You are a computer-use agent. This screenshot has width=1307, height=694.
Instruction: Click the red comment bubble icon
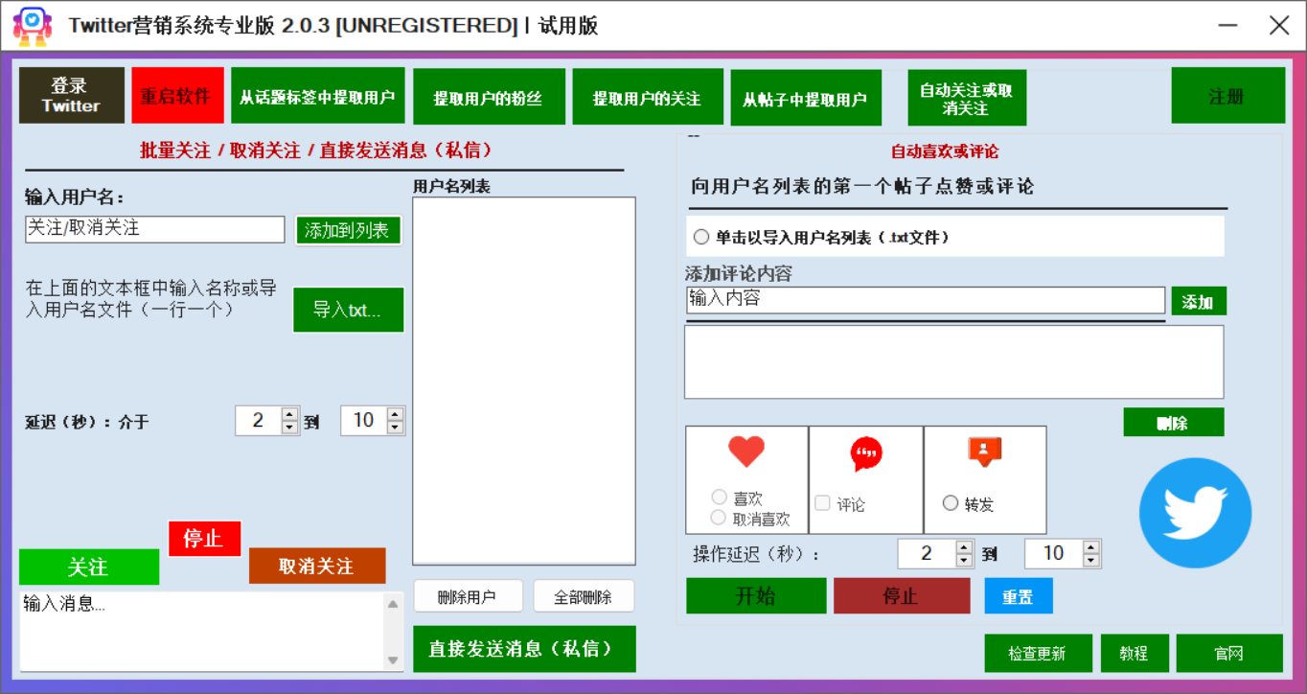pyautogui.click(x=866, y=453)
